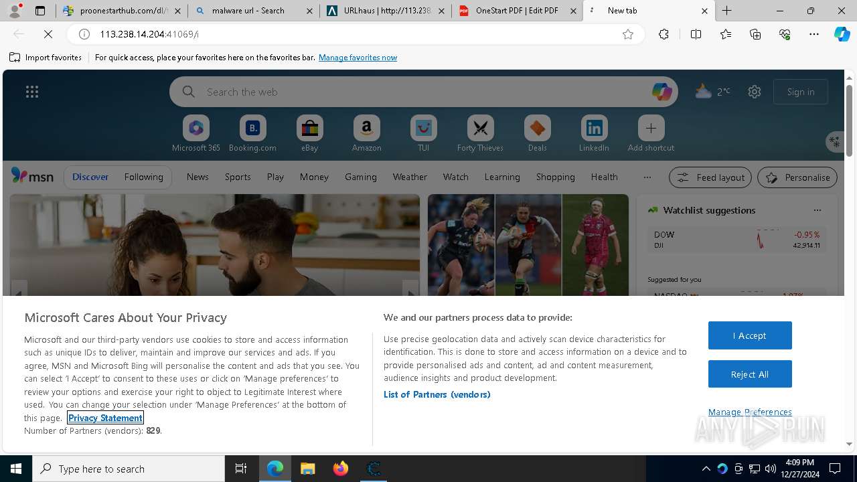View site information icon in the address bar

[84, 34]
